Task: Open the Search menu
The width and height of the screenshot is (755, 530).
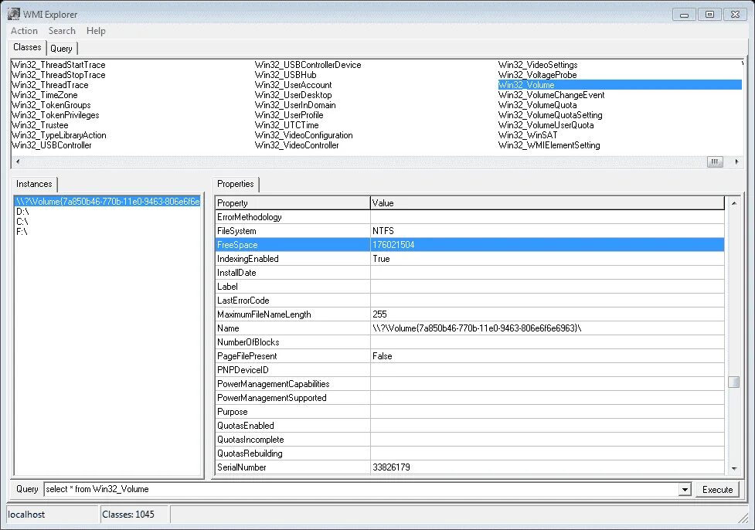Action: coord(62,31)
